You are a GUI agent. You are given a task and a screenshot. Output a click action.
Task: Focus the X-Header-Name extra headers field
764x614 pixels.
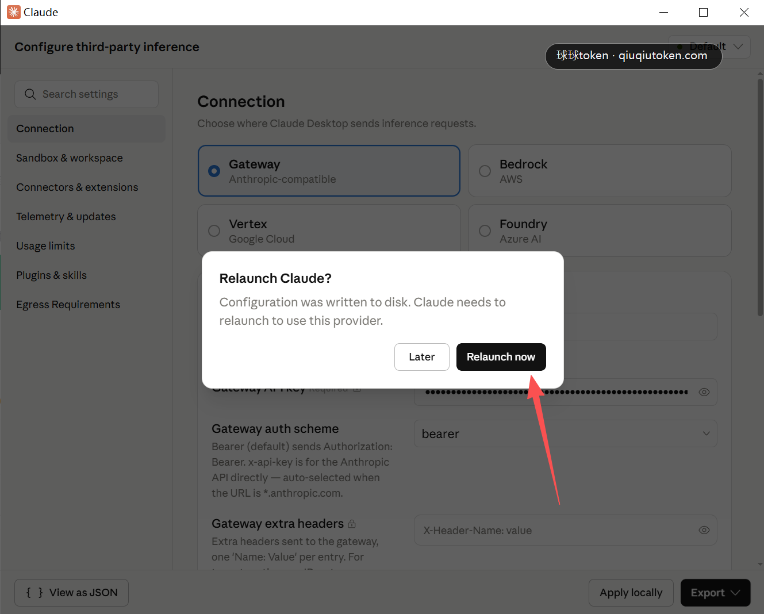(566, 530)
